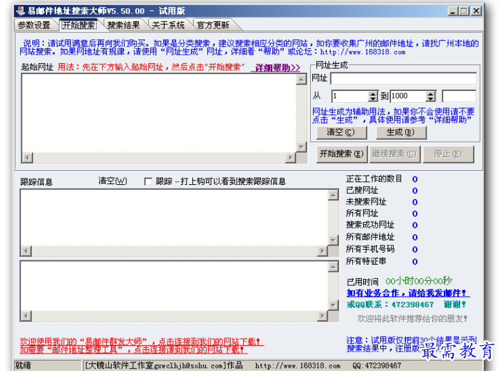The height and width of the screenshot is (371, 500).
Task: Click the 正在工作的数目 label
Action: pyautogui.click(x=374, y=178)
